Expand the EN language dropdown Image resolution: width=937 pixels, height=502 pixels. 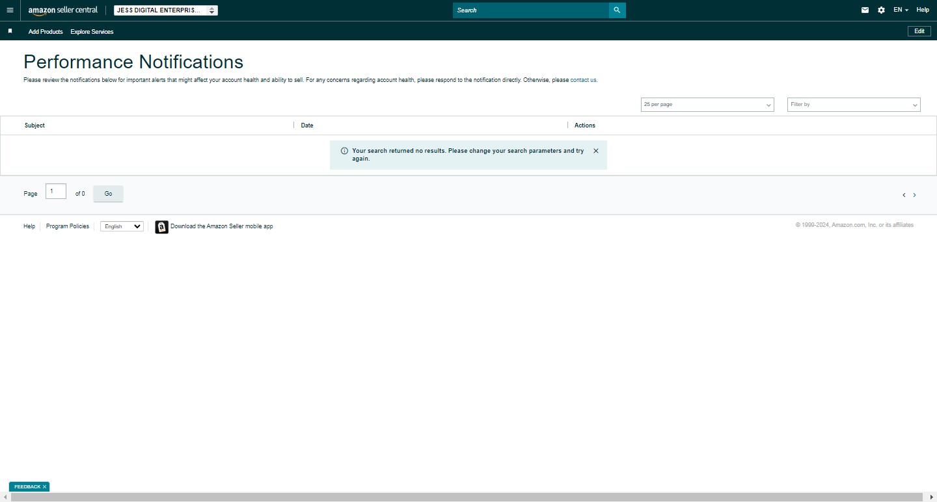pos(901,10)
